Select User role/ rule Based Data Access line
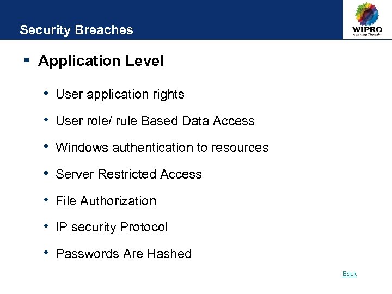392x294 pixels. (155, 121)
